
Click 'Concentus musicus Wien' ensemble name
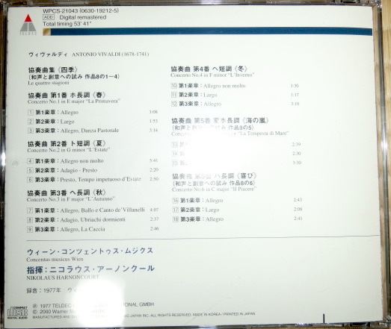point(55,259)
